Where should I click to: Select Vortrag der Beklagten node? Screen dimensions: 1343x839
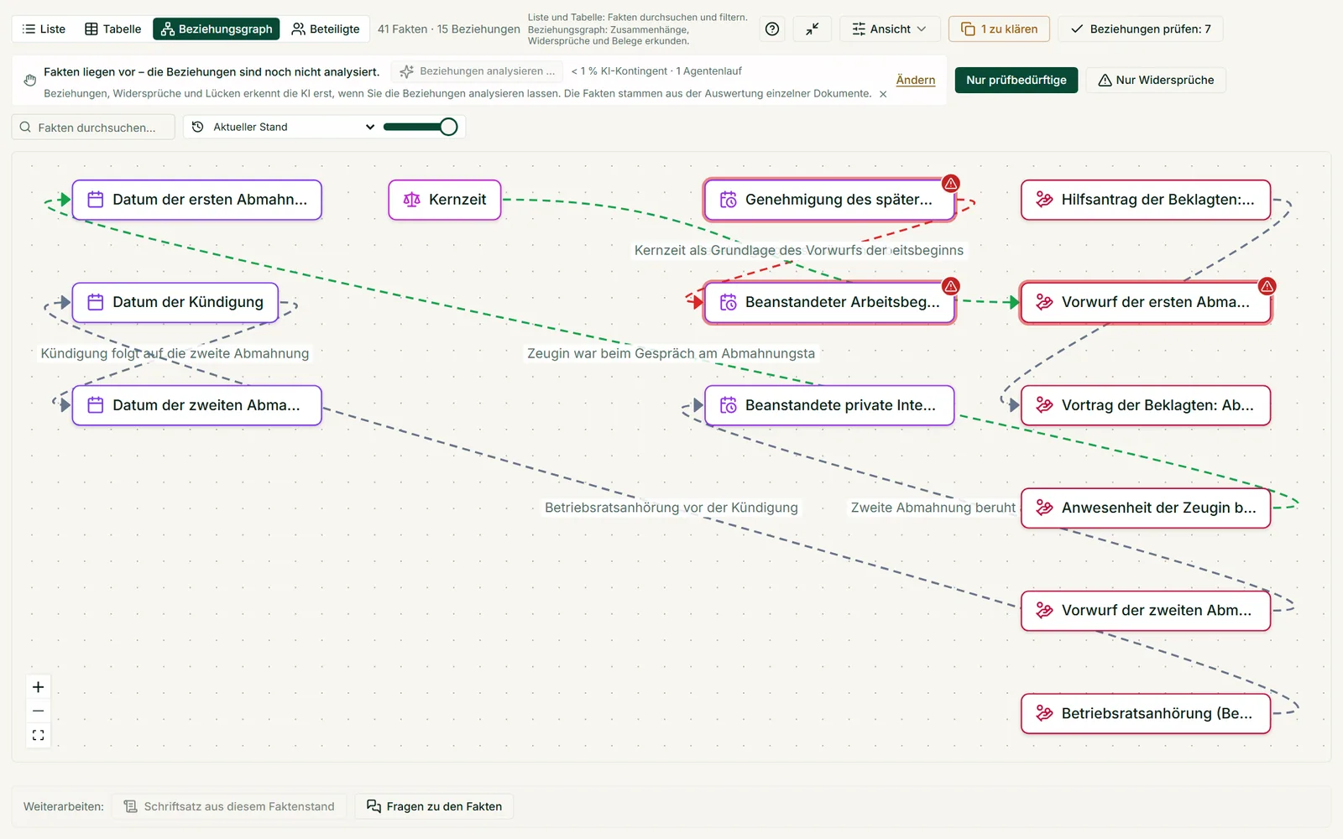click(1146, 405)
